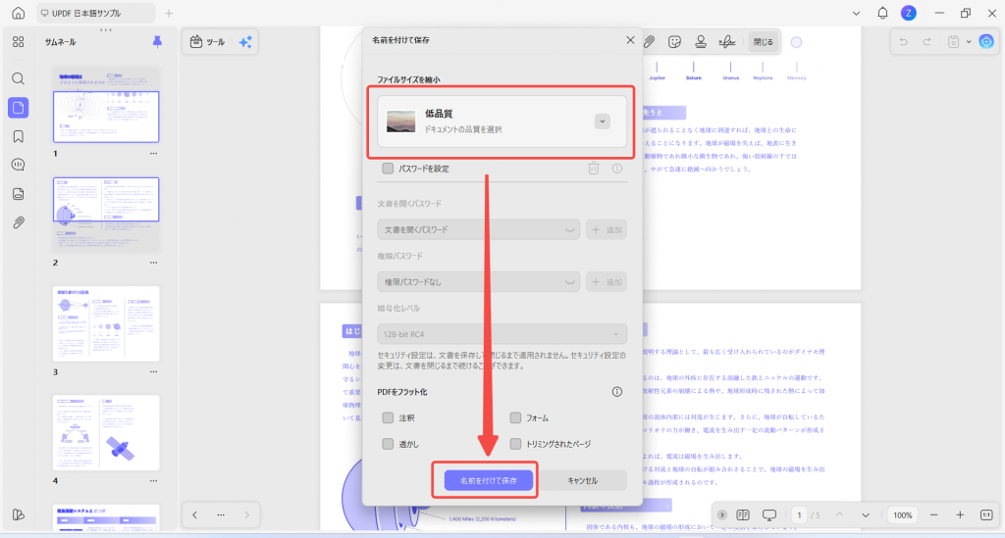Open the thumbnail grid view icon in sidebar

(18, 42)
